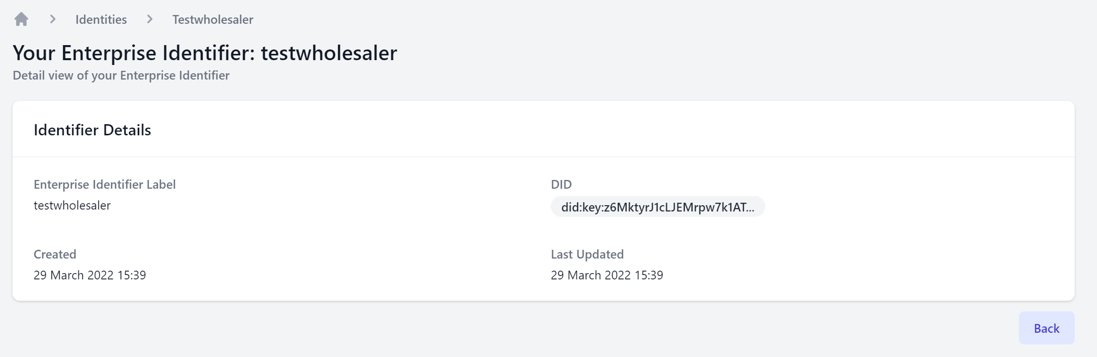
Task: Click the arrow separator following Identities
Action: (149, 19)
